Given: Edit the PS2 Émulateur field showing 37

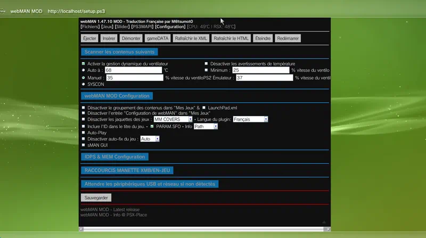Looking at the screenshot, I should (264, 78).
